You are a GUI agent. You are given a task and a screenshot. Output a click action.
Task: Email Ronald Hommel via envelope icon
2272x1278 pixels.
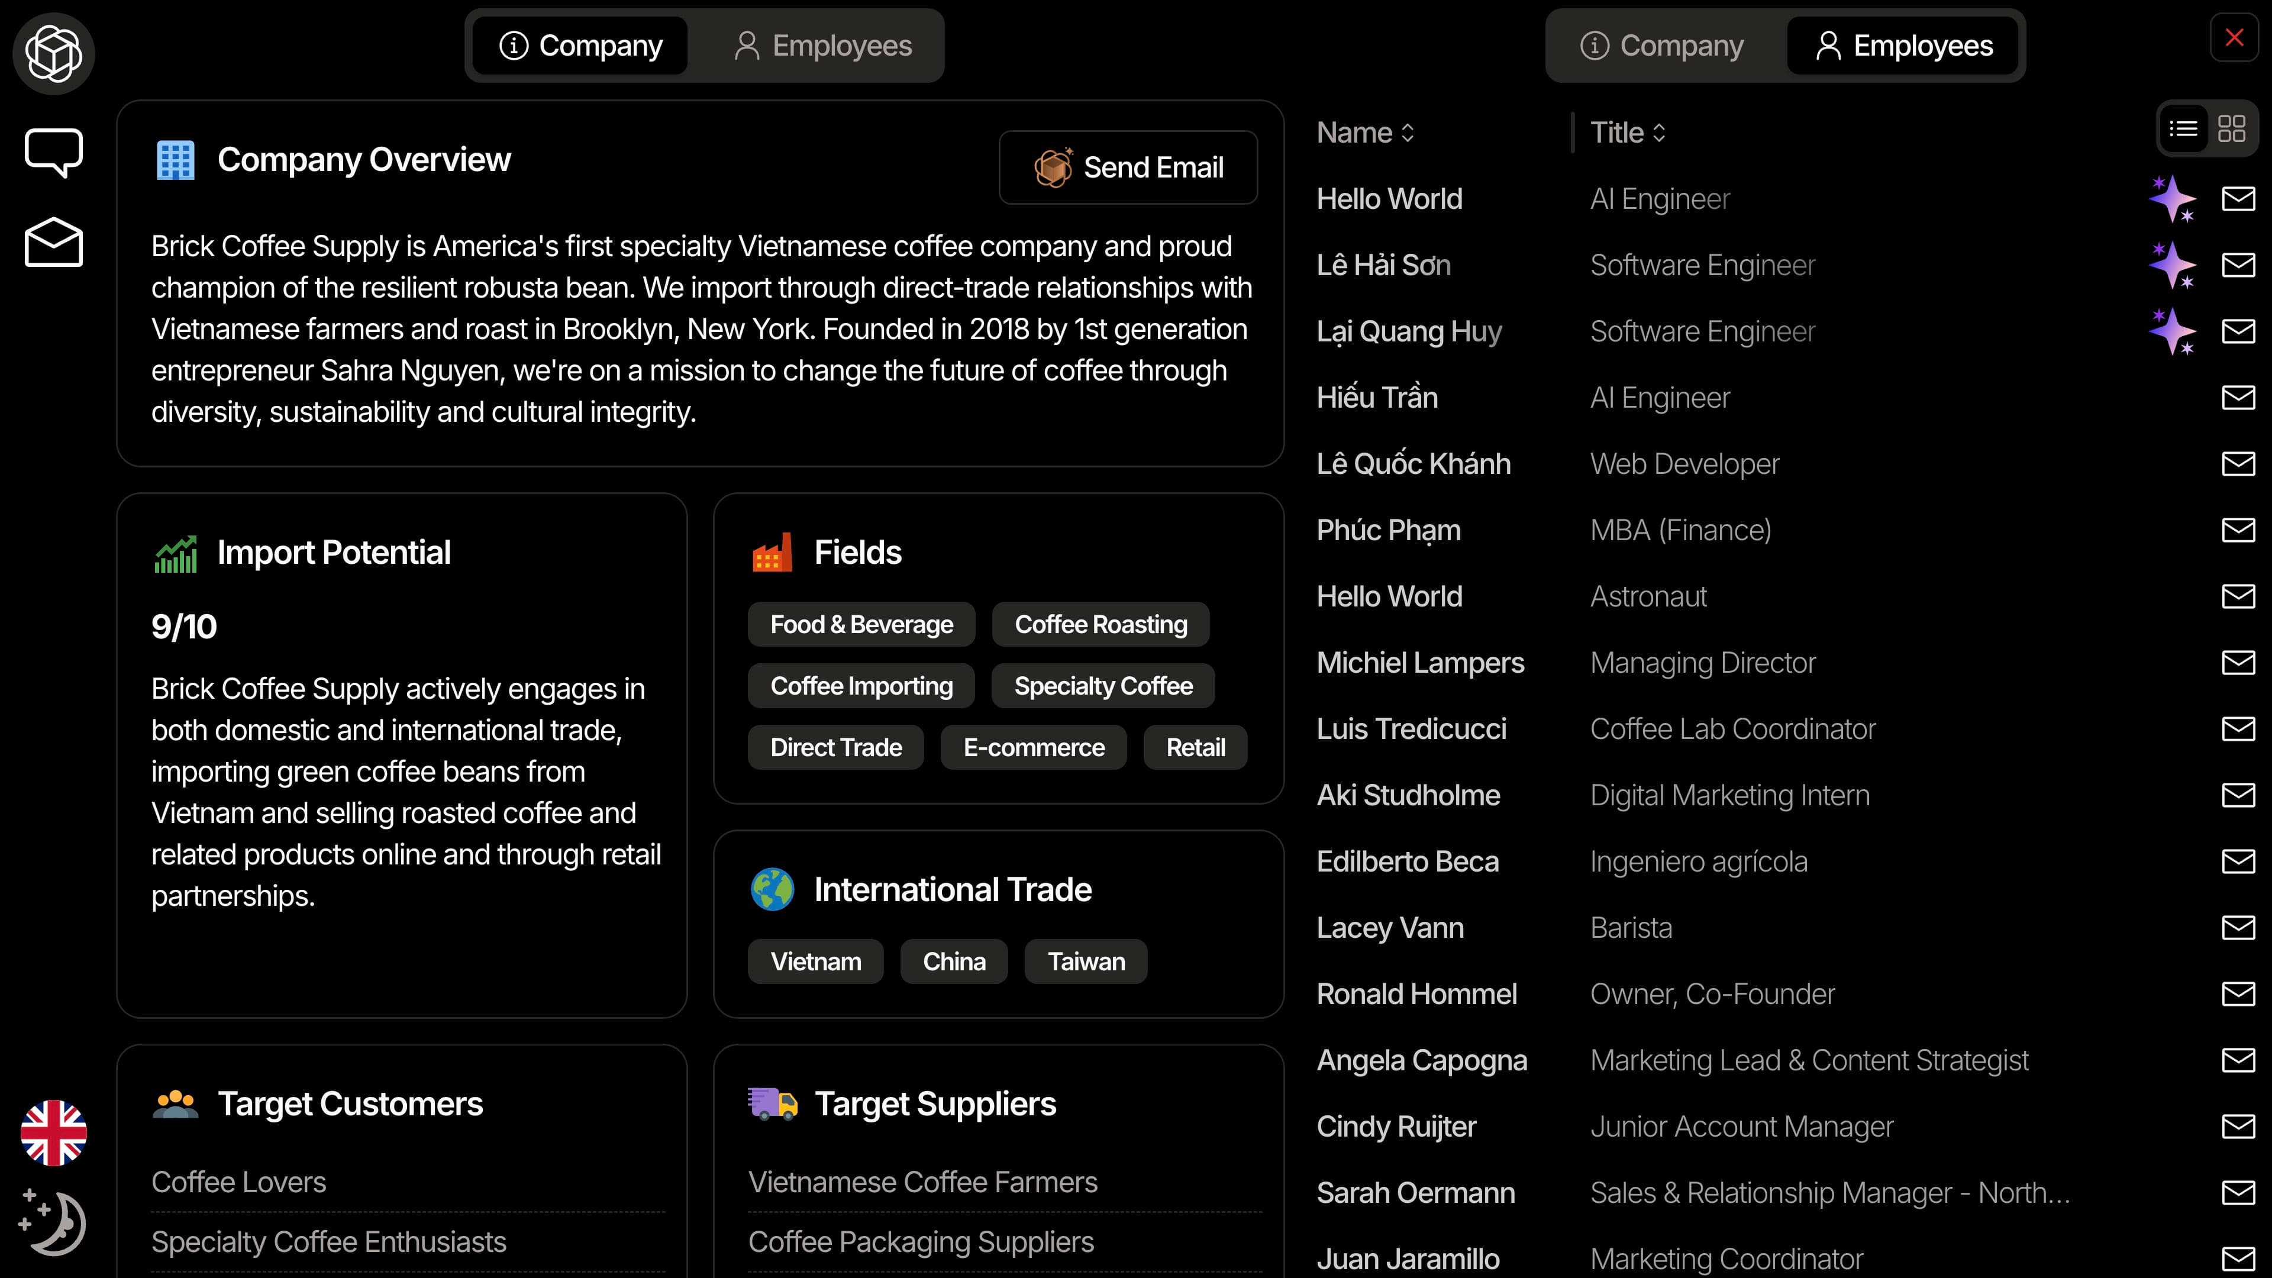coord(2238,994)
